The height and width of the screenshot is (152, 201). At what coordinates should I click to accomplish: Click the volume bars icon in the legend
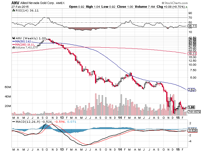click(x=13, y=48)
